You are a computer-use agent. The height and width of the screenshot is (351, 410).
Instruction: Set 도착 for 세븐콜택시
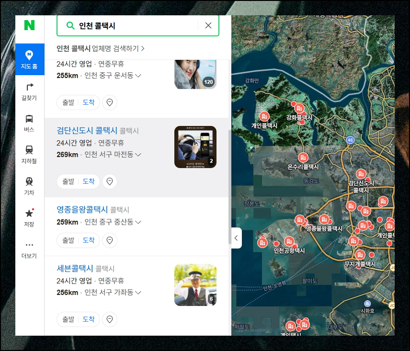[x=89, y=319]
